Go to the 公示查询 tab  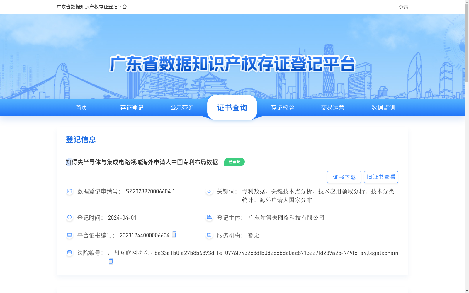click(182, 108)
